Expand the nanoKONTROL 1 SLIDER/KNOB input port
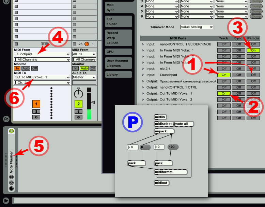The width and height of the screenshot is (265, 207). pyautogui.click(x=143, y=44)
